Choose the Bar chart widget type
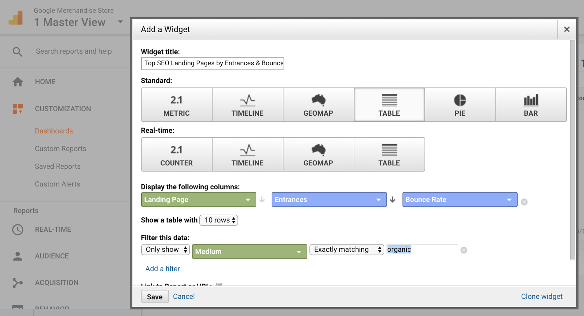Viewport: 584px width, 316px height. [531, 105]
